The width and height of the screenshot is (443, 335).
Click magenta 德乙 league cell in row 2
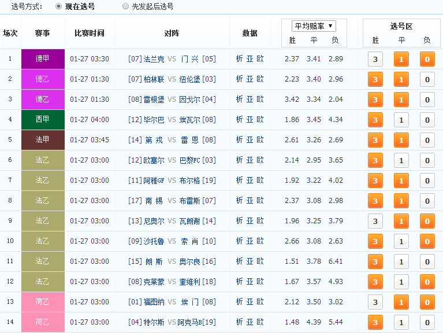pyautogui.click(x=43, y=79)
